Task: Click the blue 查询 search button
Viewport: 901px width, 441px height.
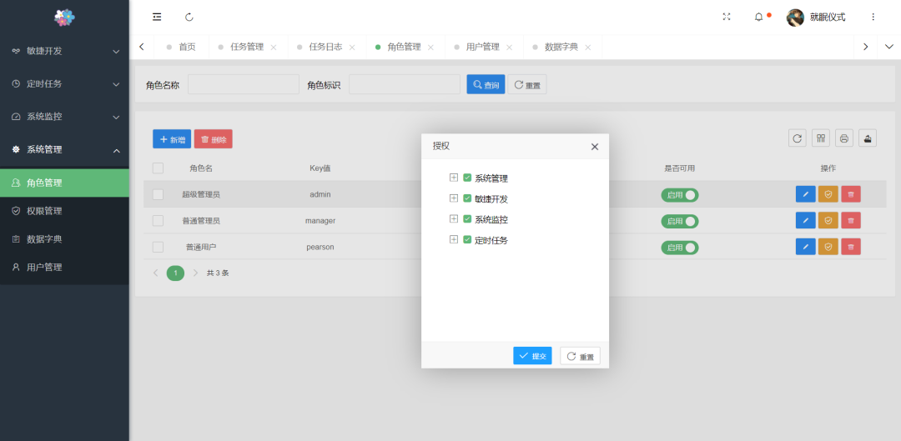Action: point(486,84)
